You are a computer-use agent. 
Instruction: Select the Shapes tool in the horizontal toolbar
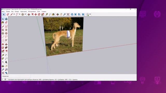[x=23, y=14]
